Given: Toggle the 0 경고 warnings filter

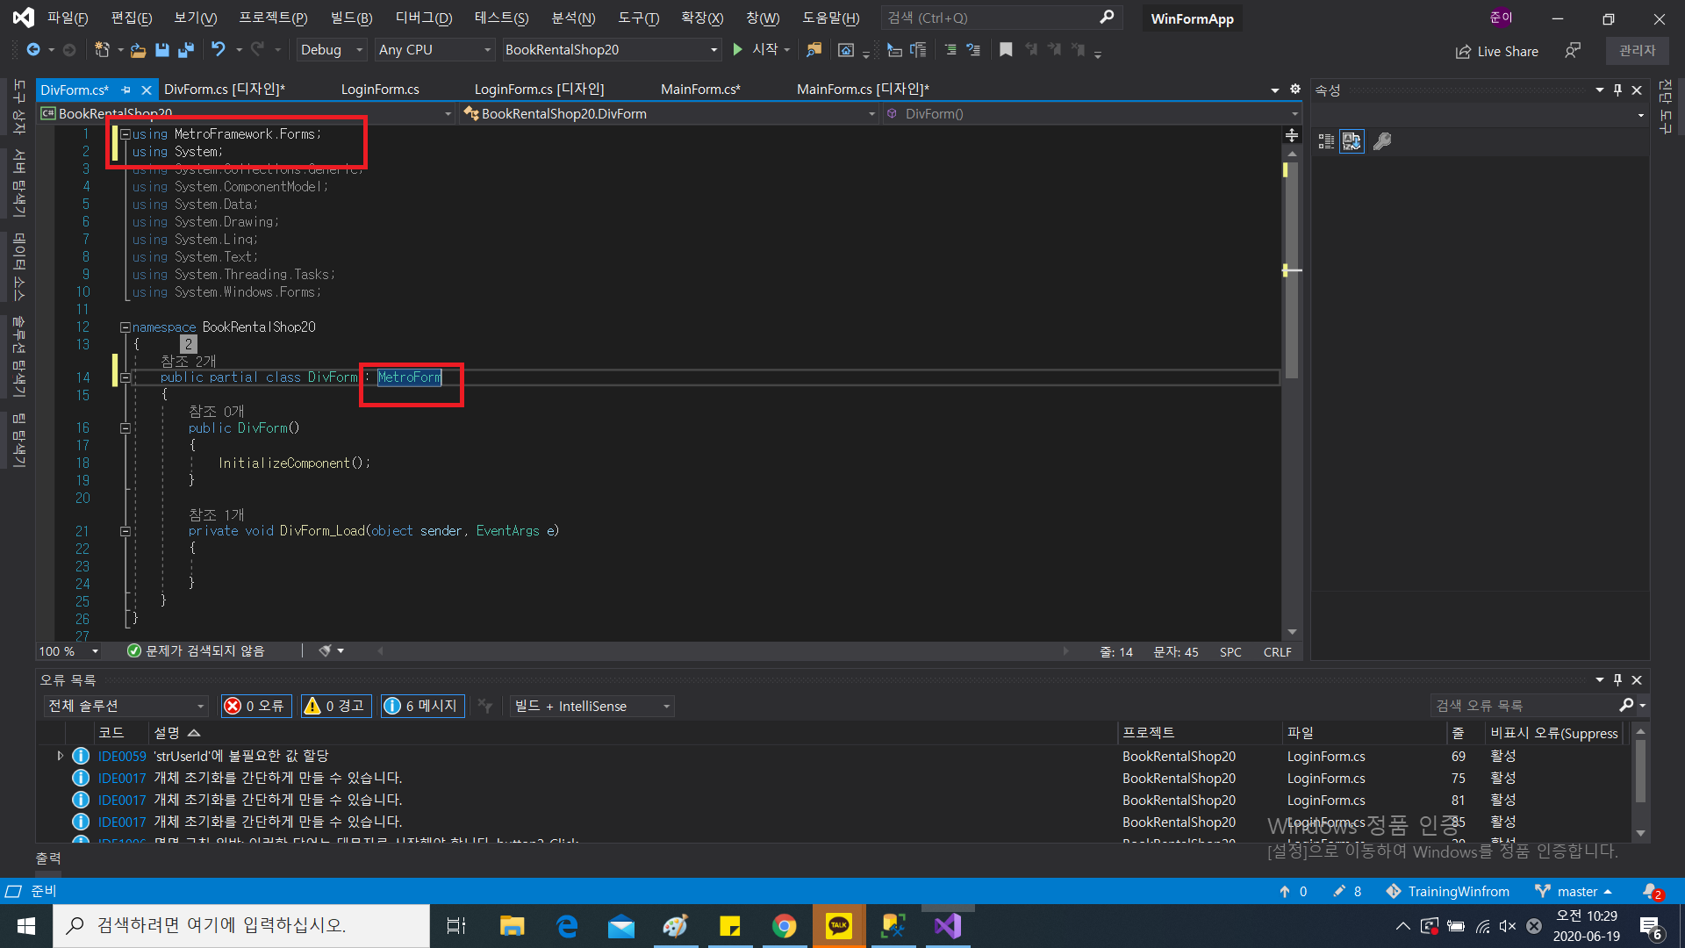Looking at the screenshot, I should tap(336, 706).
